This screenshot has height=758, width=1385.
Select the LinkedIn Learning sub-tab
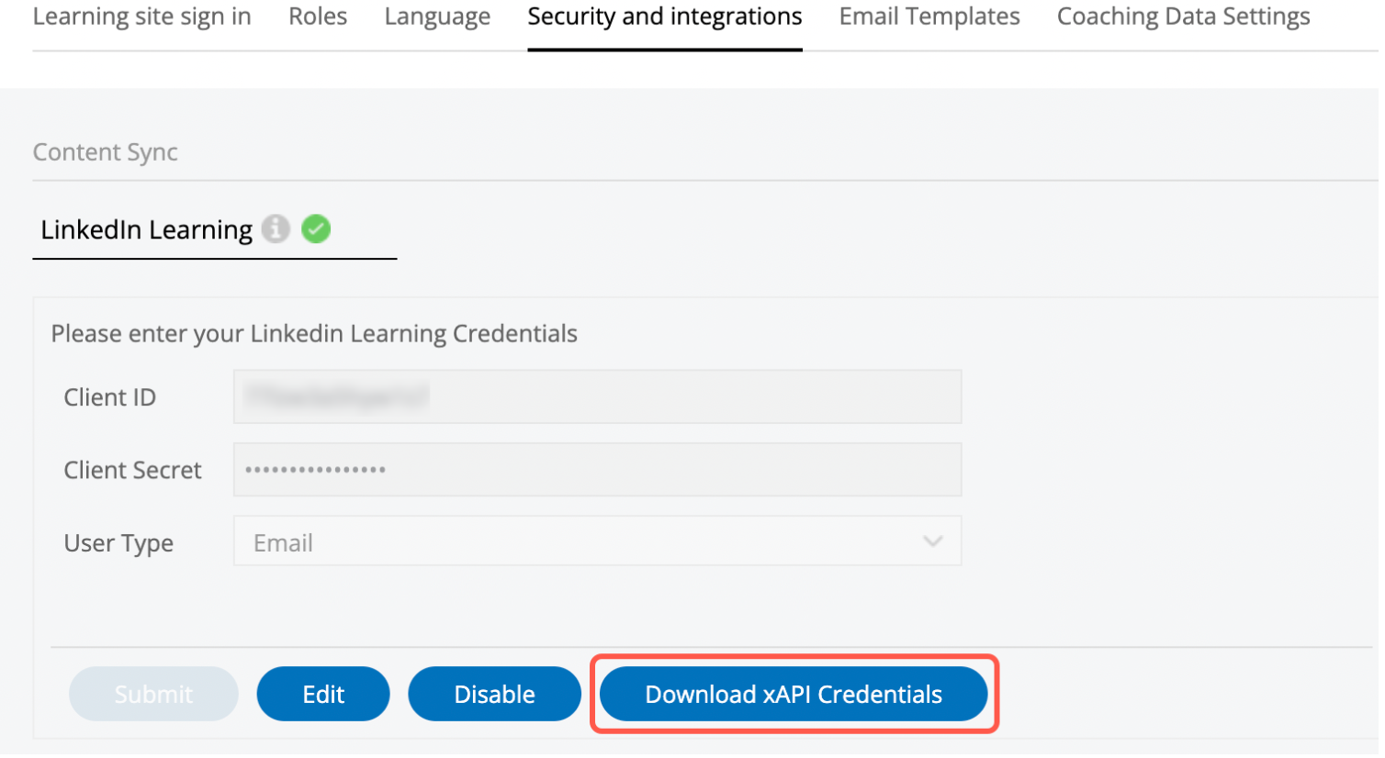tap(145, 229)
